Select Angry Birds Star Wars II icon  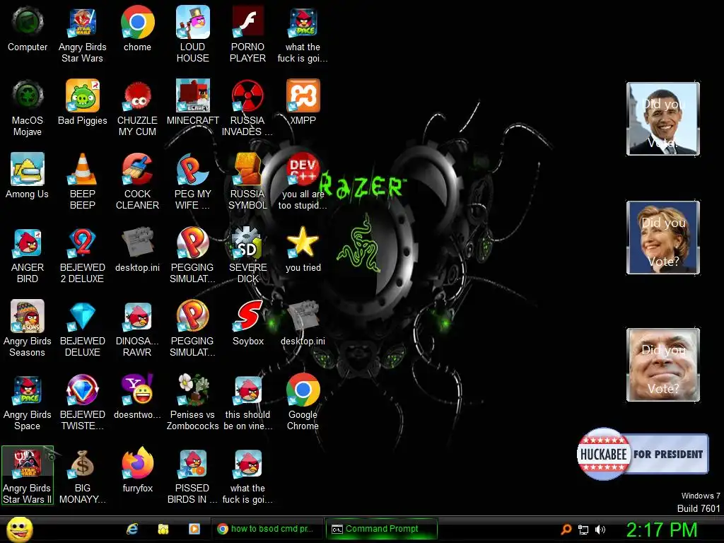click(x=28, y=476)
